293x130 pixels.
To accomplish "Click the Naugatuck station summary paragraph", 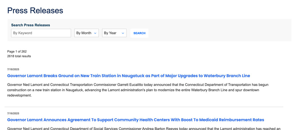I will (x=137, y=90).
